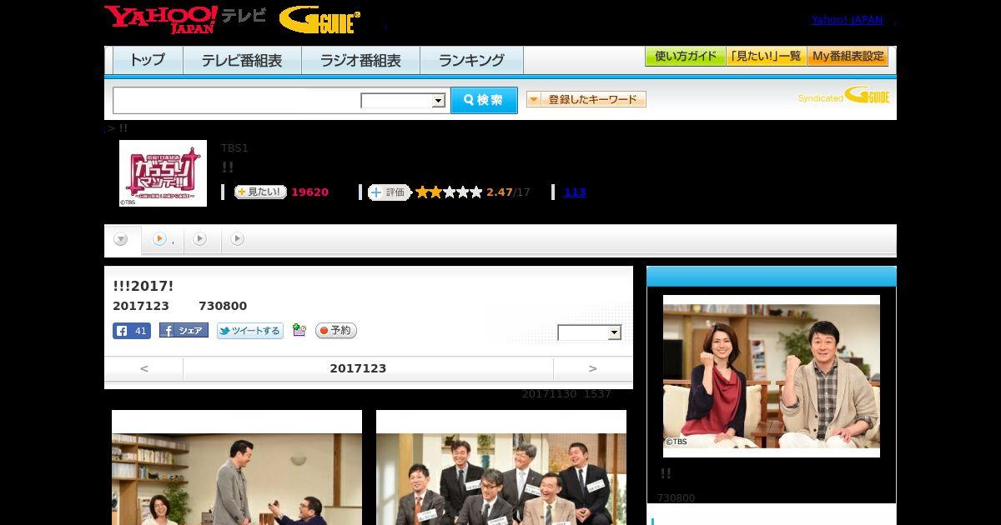Click the 評価 rating plus button
Viewport: 1001px width, 525px height.
click(390, 192)
